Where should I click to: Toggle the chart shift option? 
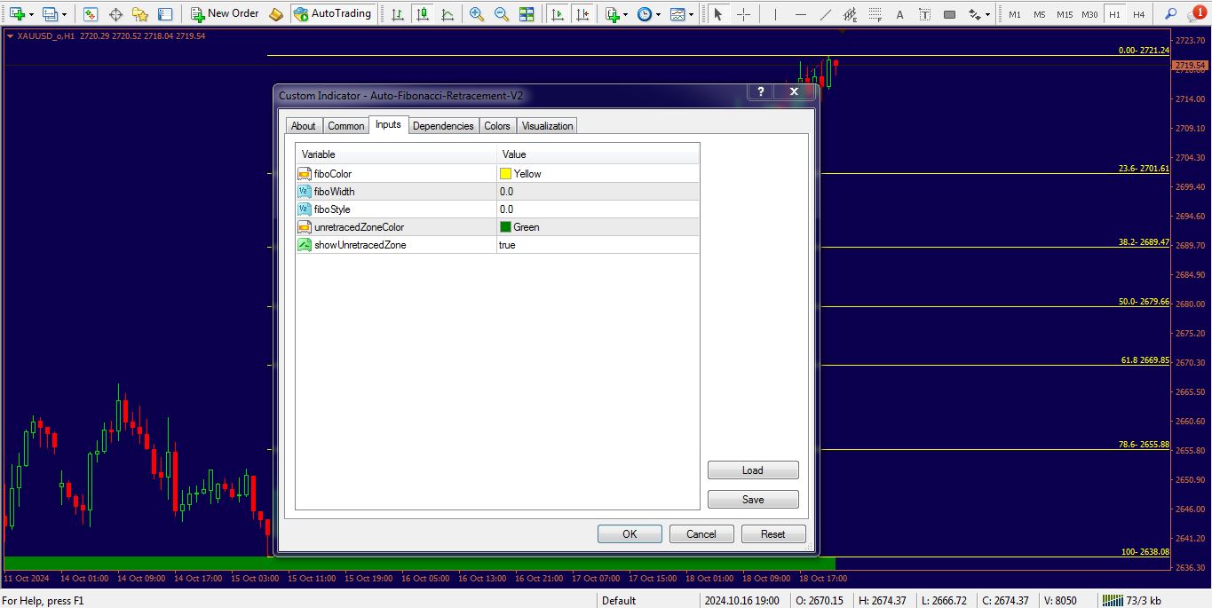(582, 14)
